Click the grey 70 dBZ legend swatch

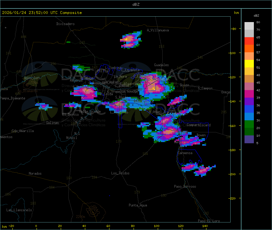249,34
